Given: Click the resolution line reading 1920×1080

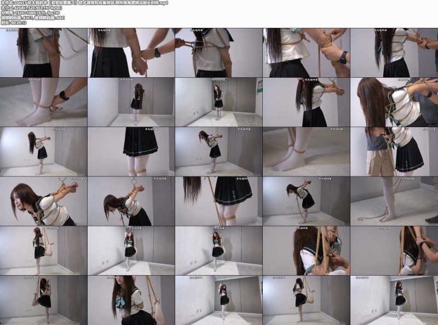Looking at the screenshot, I should click(30, 13).
